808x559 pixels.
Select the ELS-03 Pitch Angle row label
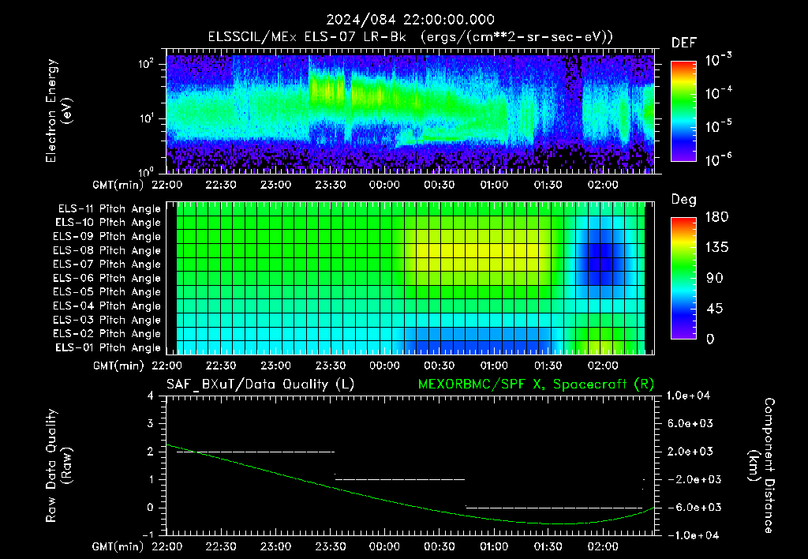[107, 321]
